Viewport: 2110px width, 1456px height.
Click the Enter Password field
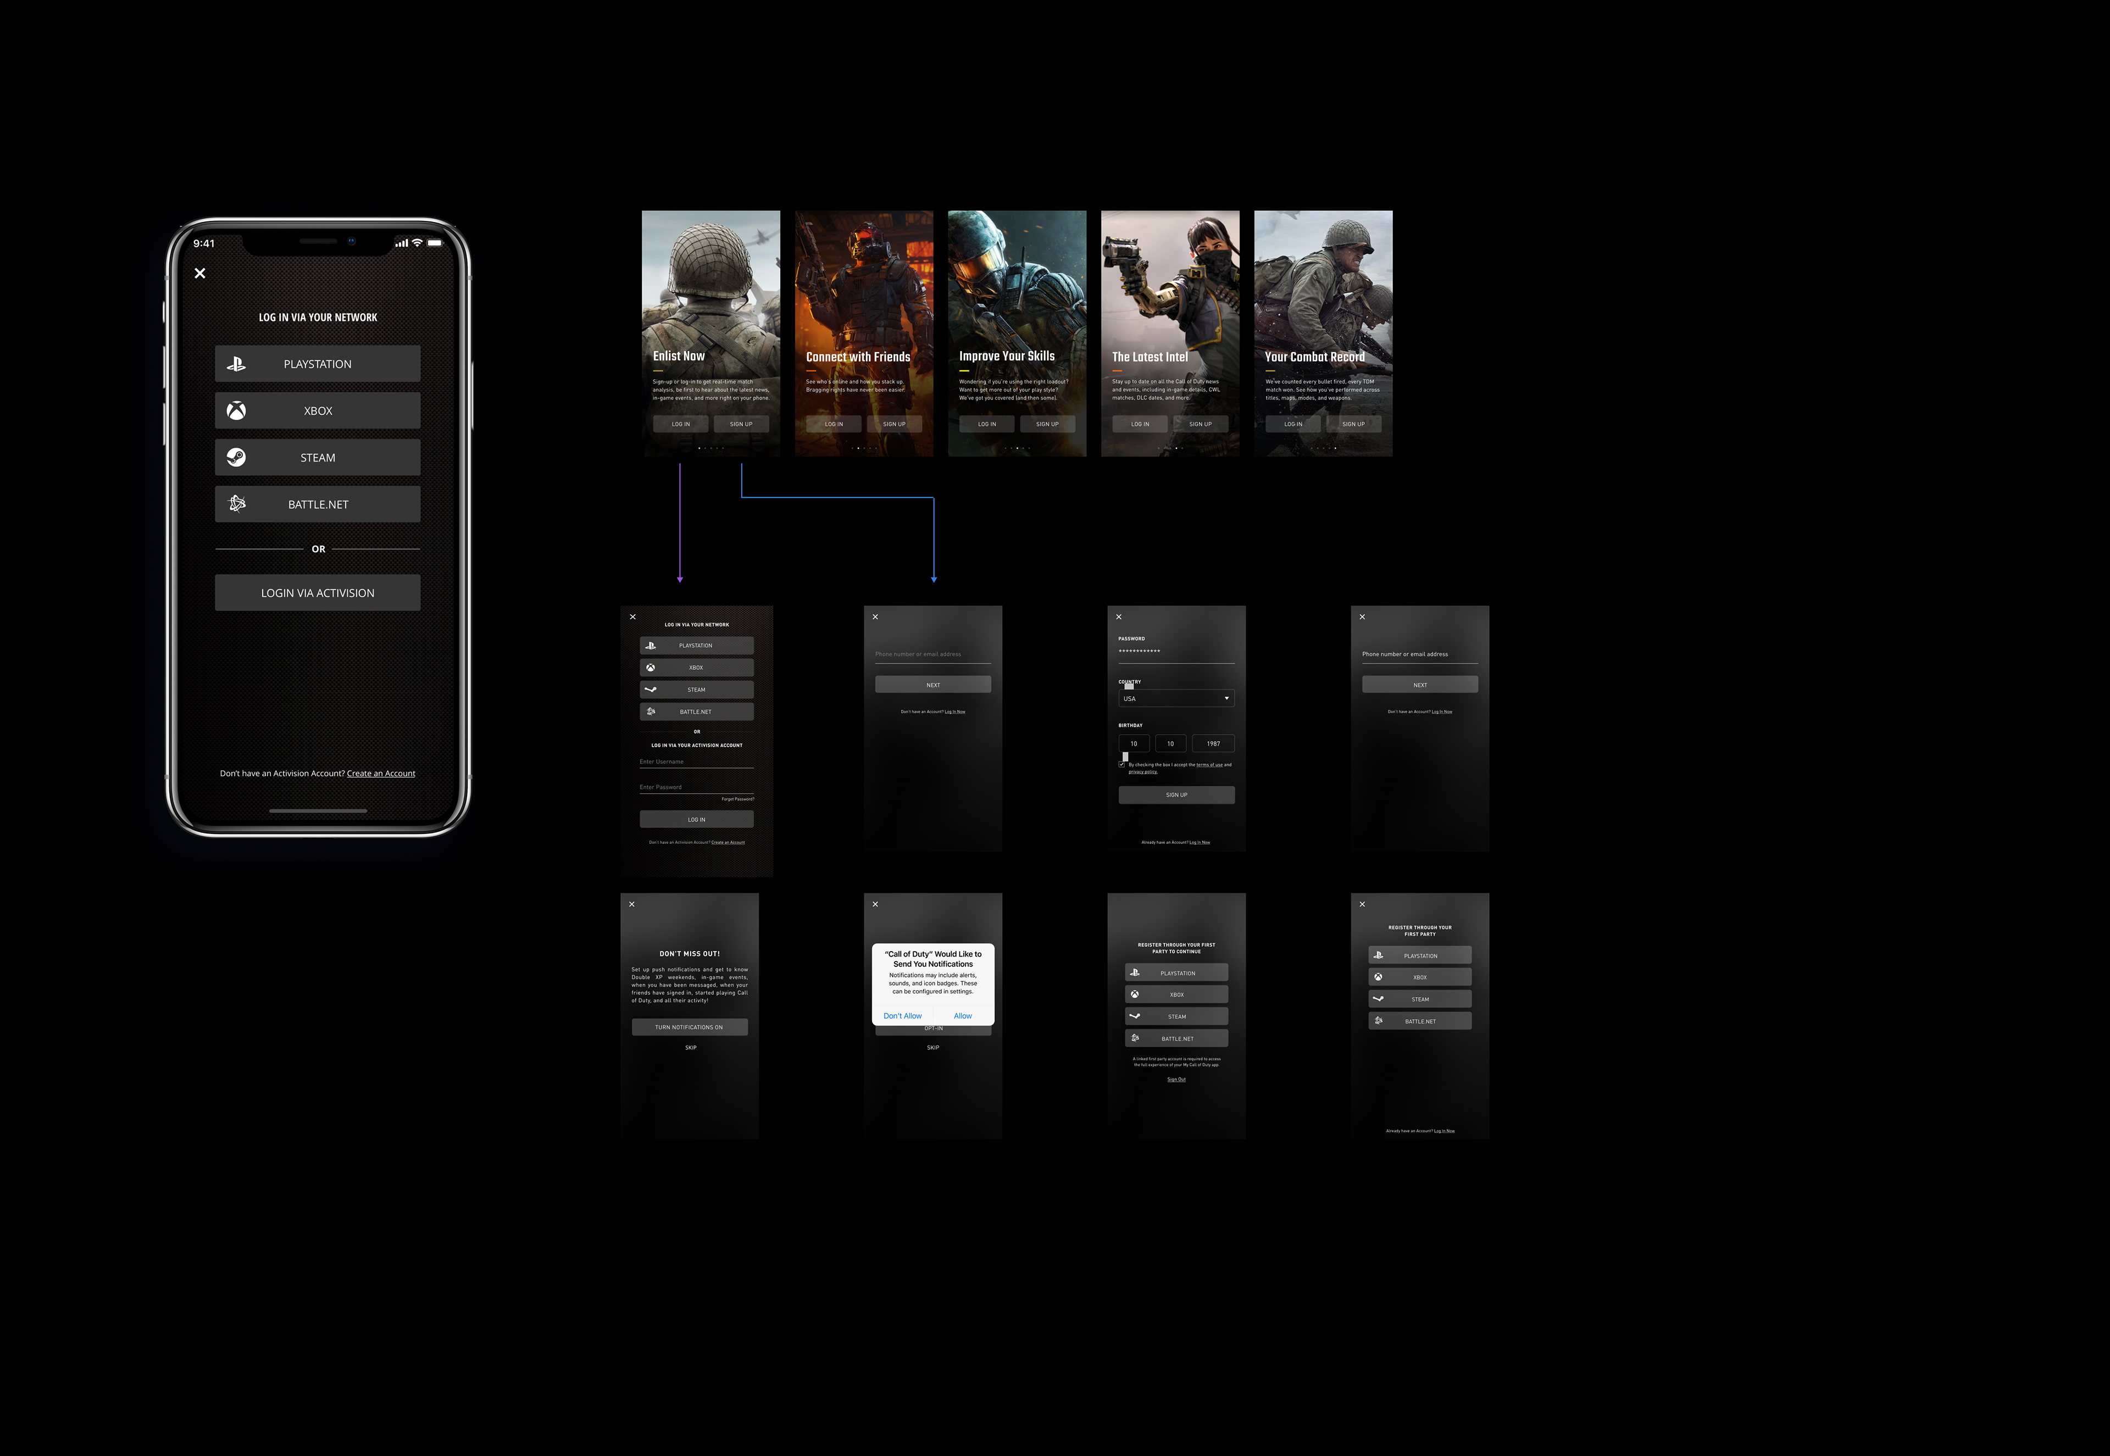pyautogui.click(x=696, y=787)
